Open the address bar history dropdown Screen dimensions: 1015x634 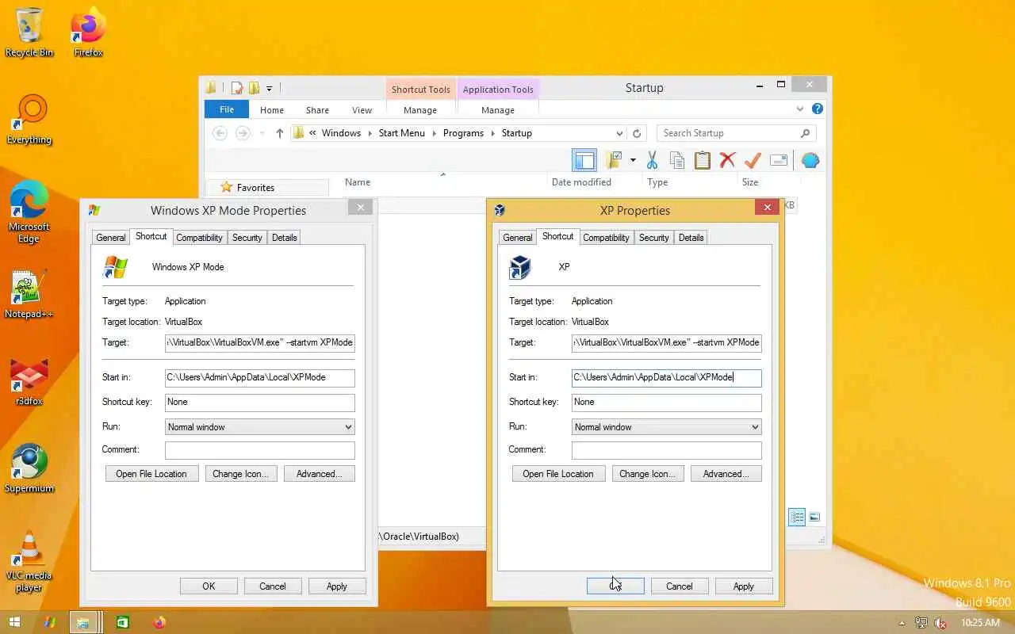pos(619,133)
